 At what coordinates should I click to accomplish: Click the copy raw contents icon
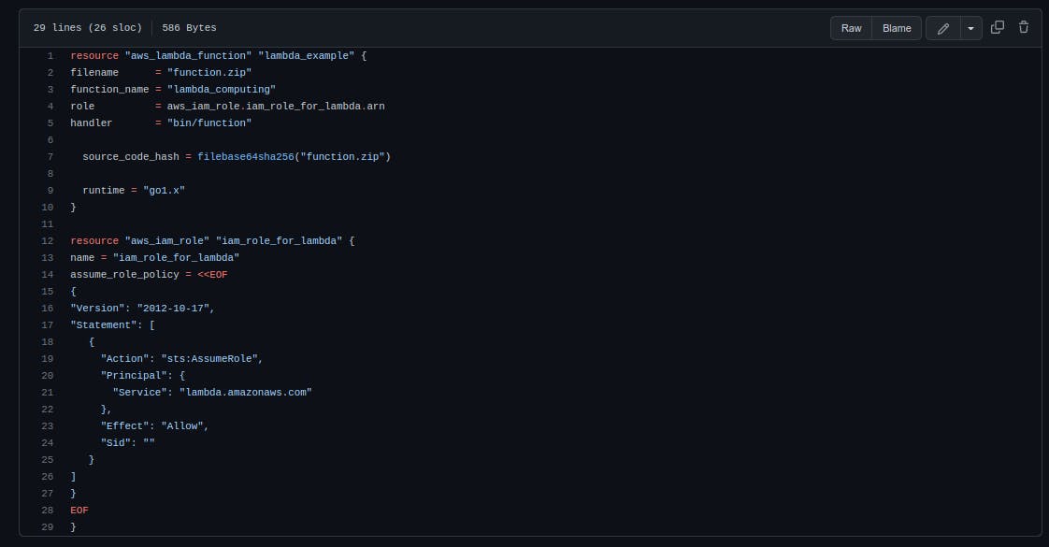(x=997, y=28)
